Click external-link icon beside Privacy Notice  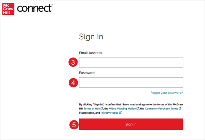click(x=120, y=113)
